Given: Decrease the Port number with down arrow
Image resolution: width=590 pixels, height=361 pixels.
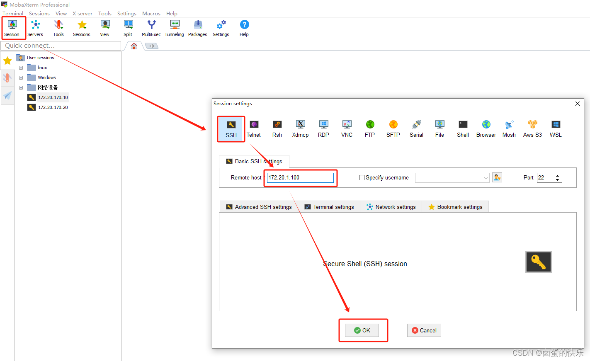Looking at the screenshot, I should click(x=558, y=180).
